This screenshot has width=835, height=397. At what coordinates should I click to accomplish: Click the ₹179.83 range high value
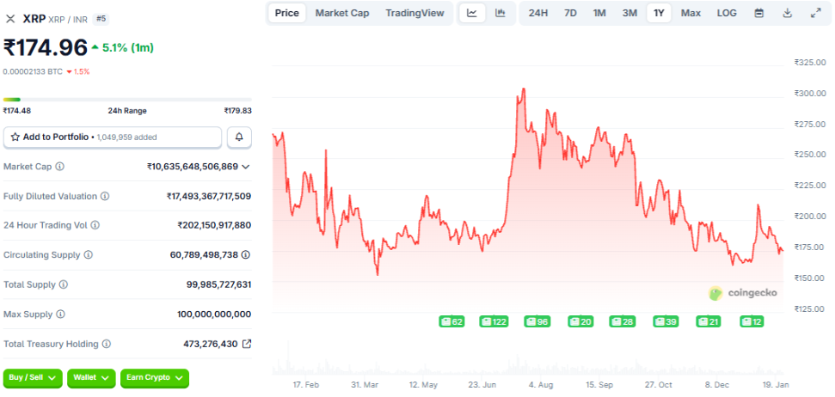click(x=237, y=111)
